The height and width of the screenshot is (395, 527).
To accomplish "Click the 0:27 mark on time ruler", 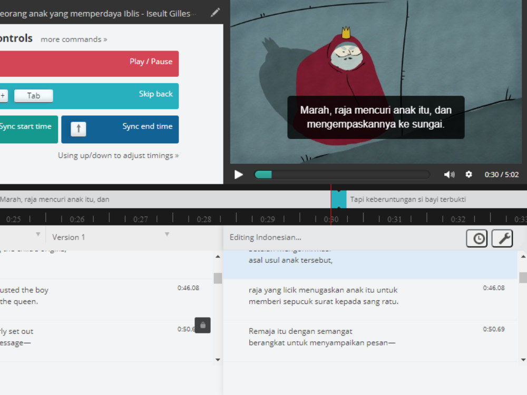I will [x=141, y=219].
